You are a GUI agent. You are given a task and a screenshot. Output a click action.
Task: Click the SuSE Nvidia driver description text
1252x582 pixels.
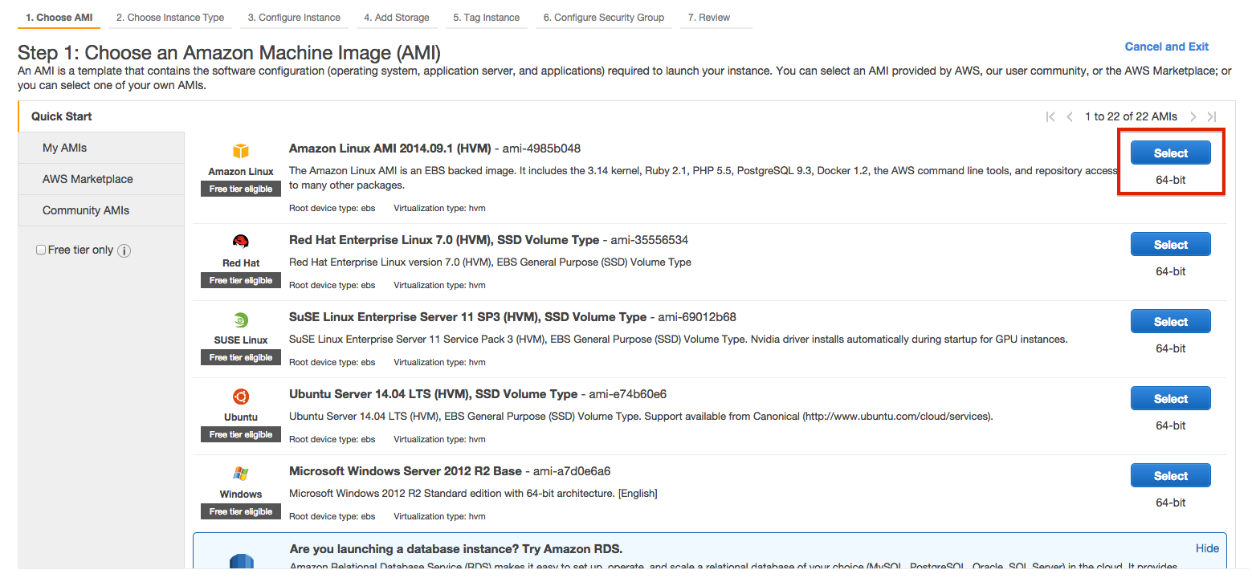pos(678,340)
